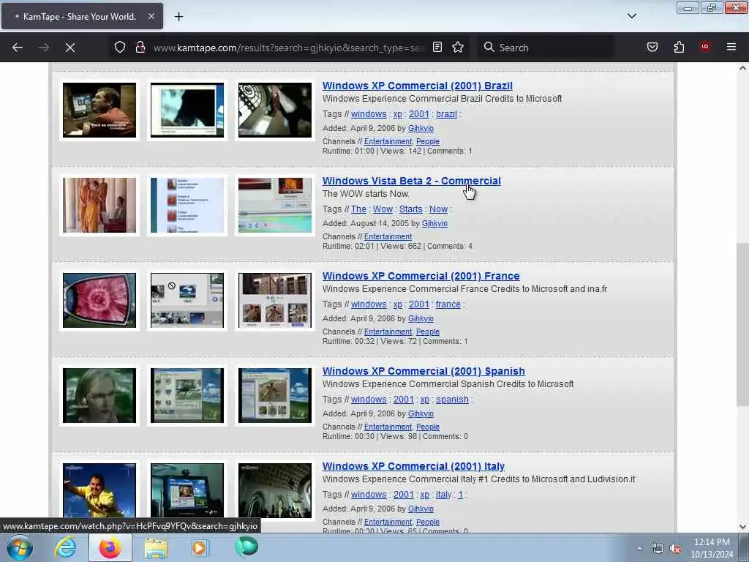The image size is (749, 562).
Task: Click the 'Wow' tag link
Action: coord(383,209)
